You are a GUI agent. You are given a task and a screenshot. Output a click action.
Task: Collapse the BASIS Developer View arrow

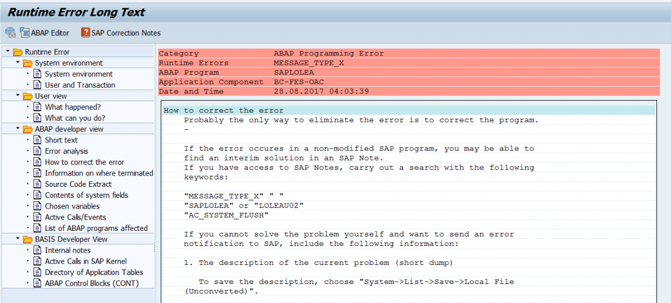17,239
